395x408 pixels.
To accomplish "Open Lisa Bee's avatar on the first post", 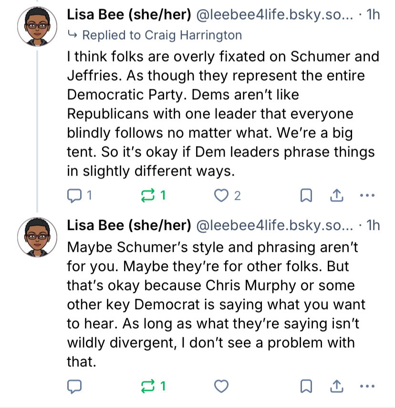I will (x=37, y=28).
